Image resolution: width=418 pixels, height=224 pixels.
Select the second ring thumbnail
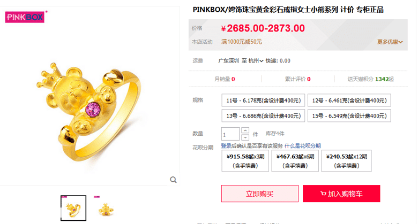click(x=106, y=208)
